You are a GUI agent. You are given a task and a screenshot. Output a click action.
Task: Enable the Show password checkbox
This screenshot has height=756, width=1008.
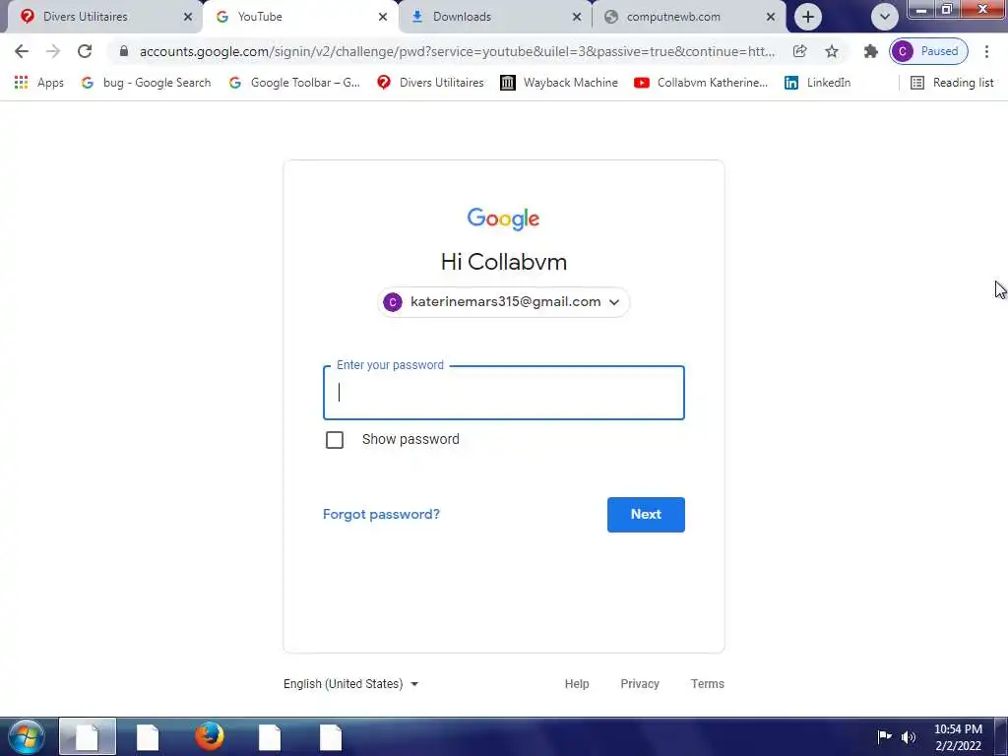click(335, 440)
